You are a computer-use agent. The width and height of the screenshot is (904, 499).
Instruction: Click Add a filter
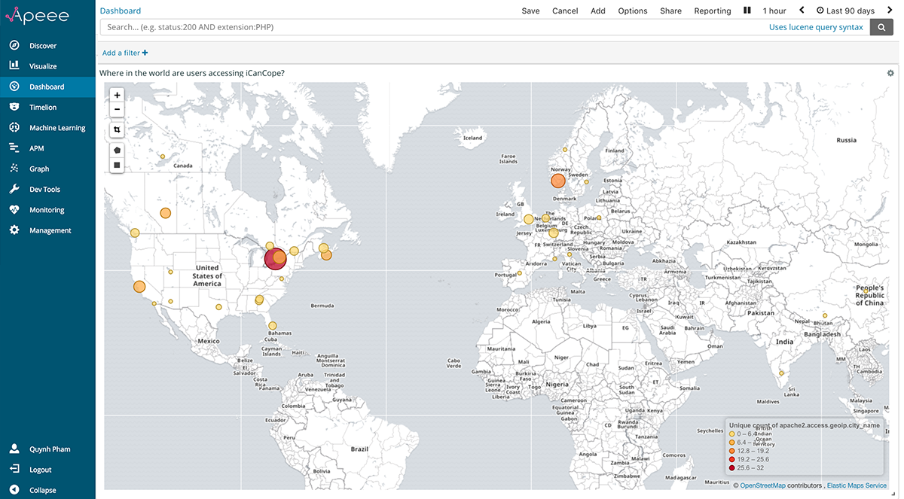[x=125, y=53]
